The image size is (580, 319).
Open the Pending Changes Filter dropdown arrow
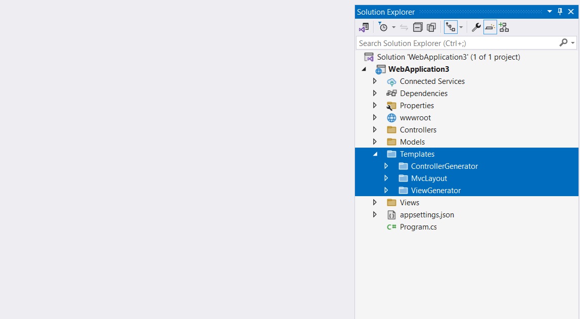coord(393,27)
